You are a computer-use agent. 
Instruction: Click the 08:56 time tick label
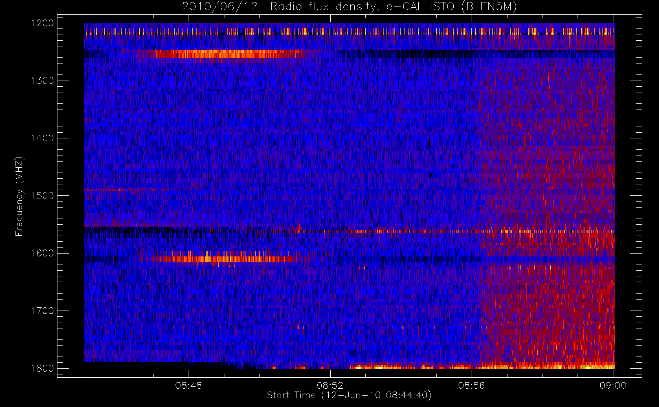472,385
